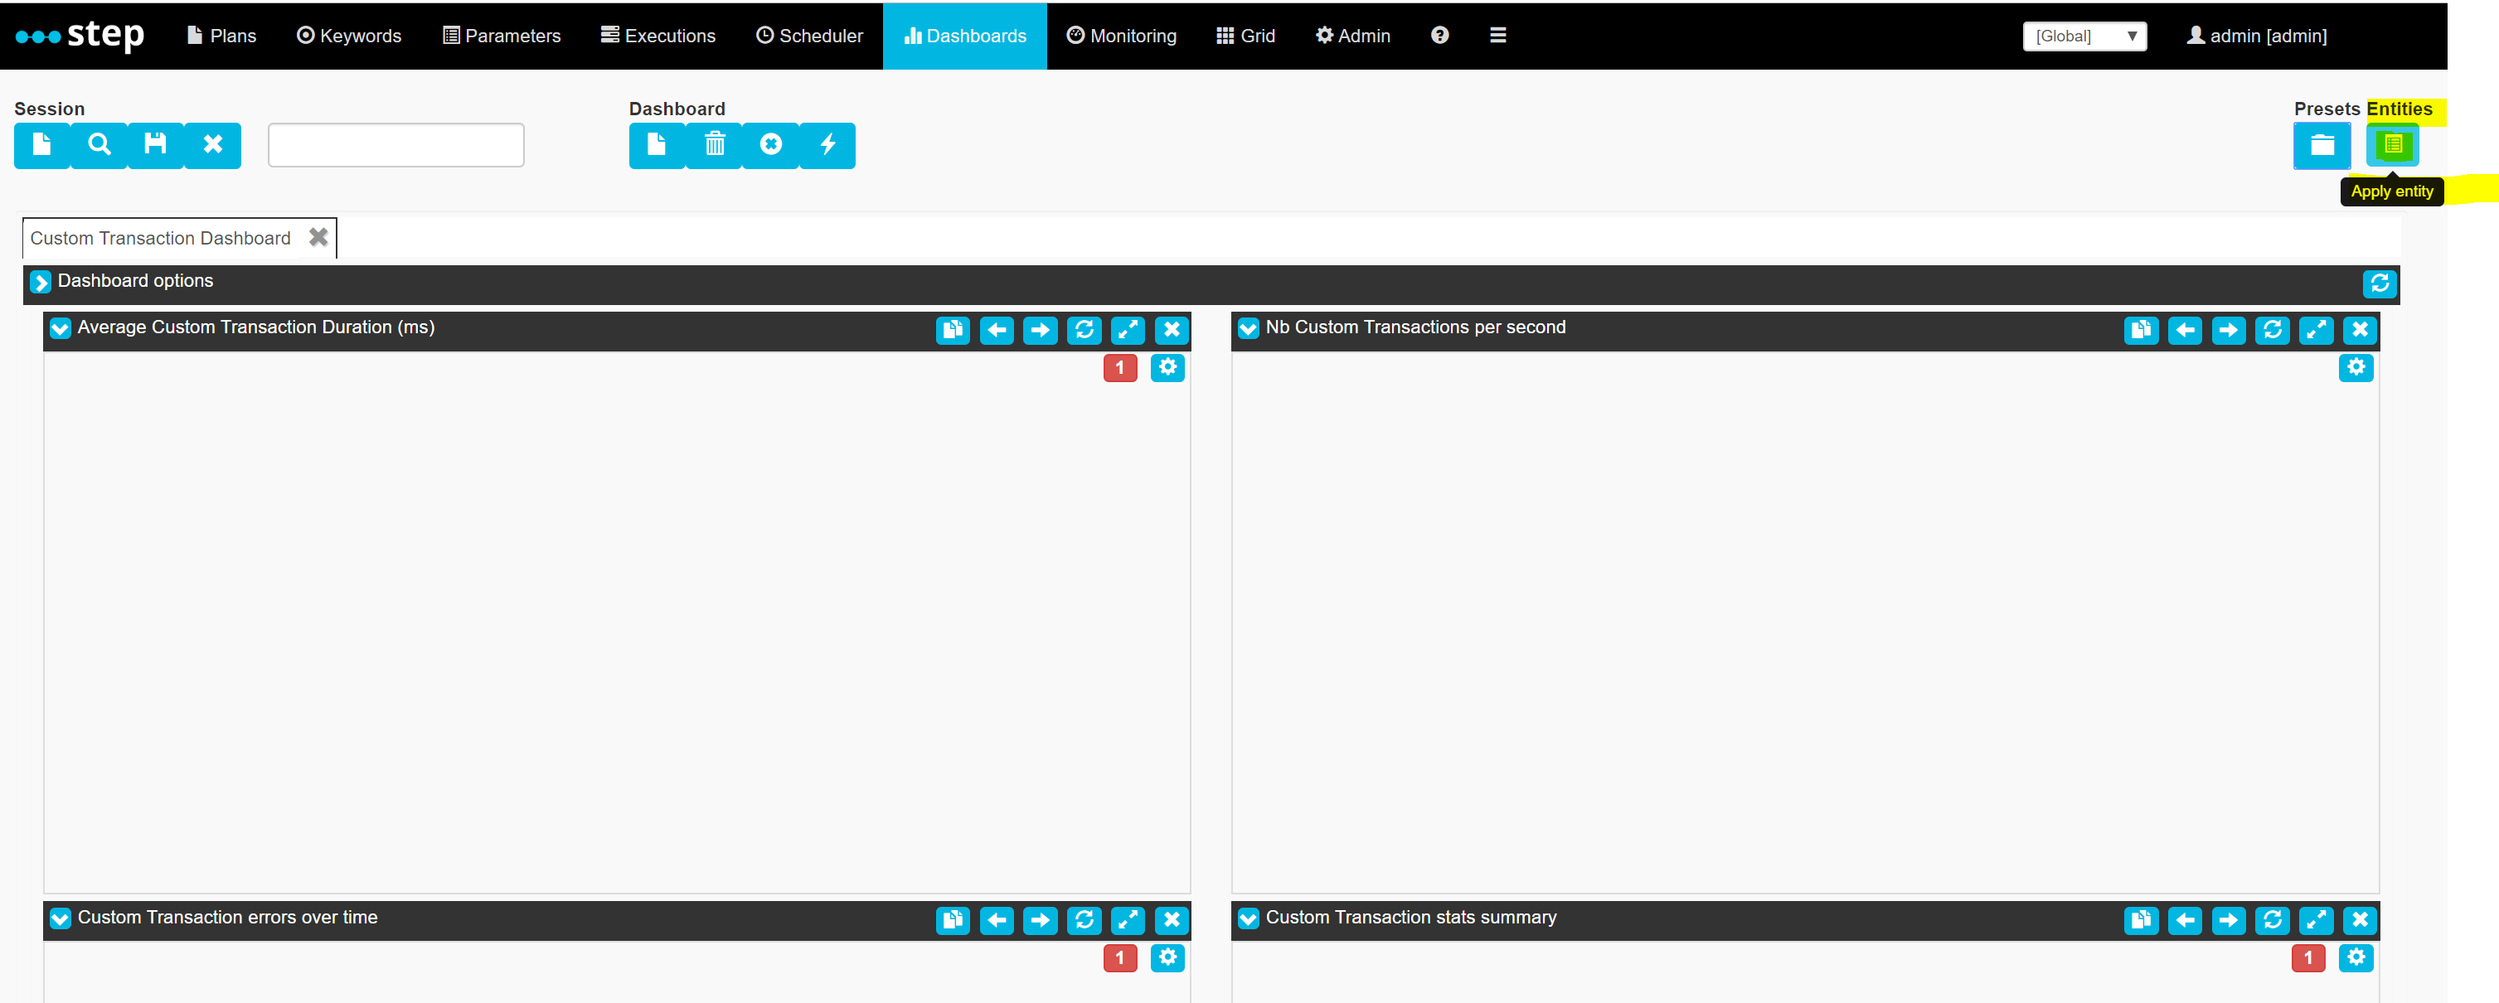The height and width of the screenshot is (1003, 2499).
Task: Delete session using X icon
Action: (212, 146)
